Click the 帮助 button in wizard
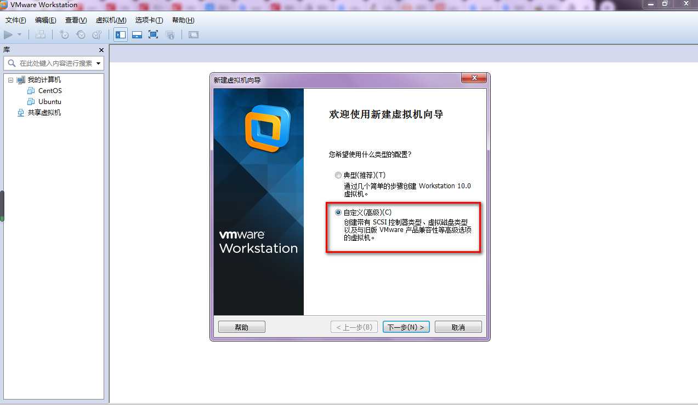Screen dimensions: 698x405 (242, 327)
